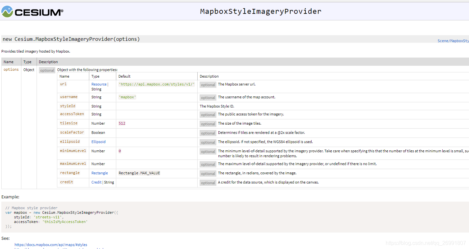
Task: Click the Boolean type in scaleFactor row
Action: tap(98, 133)
